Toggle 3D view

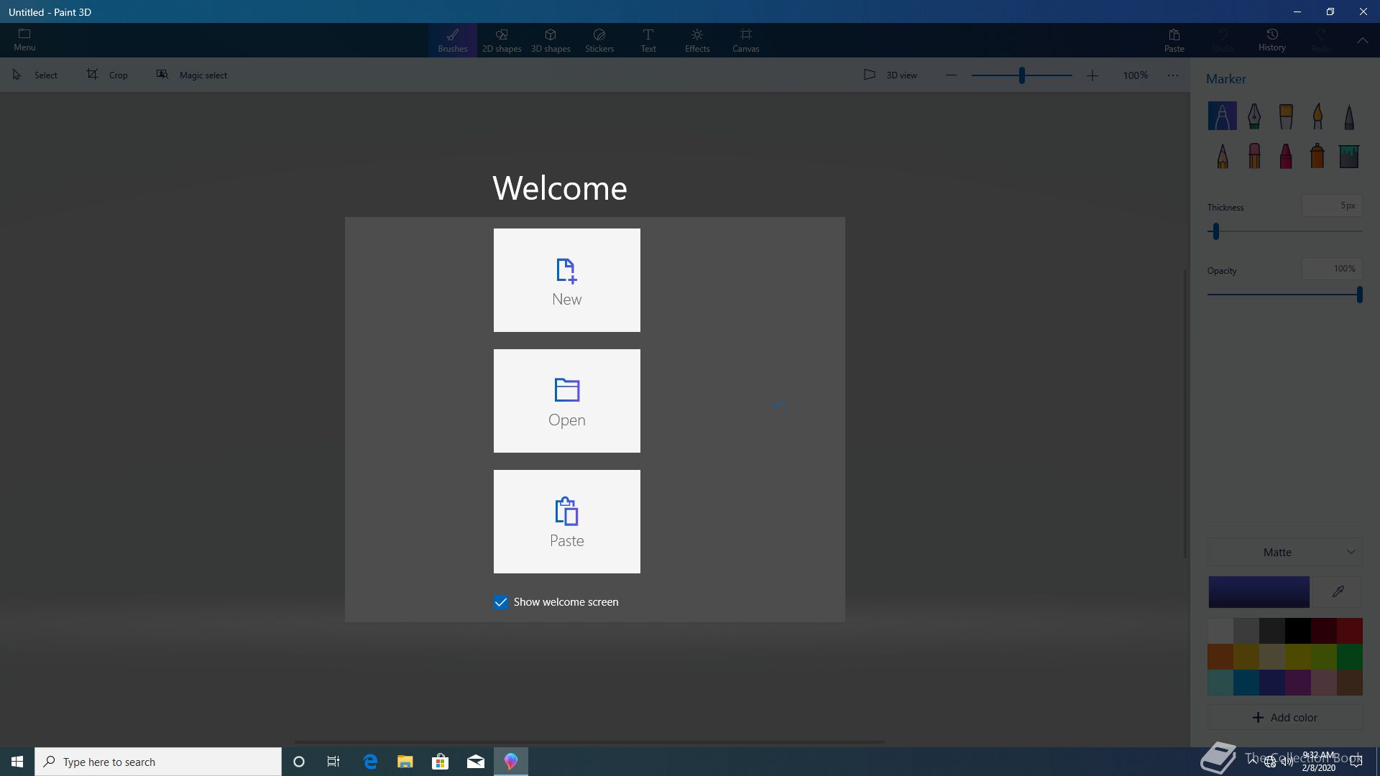coord(891,75)
